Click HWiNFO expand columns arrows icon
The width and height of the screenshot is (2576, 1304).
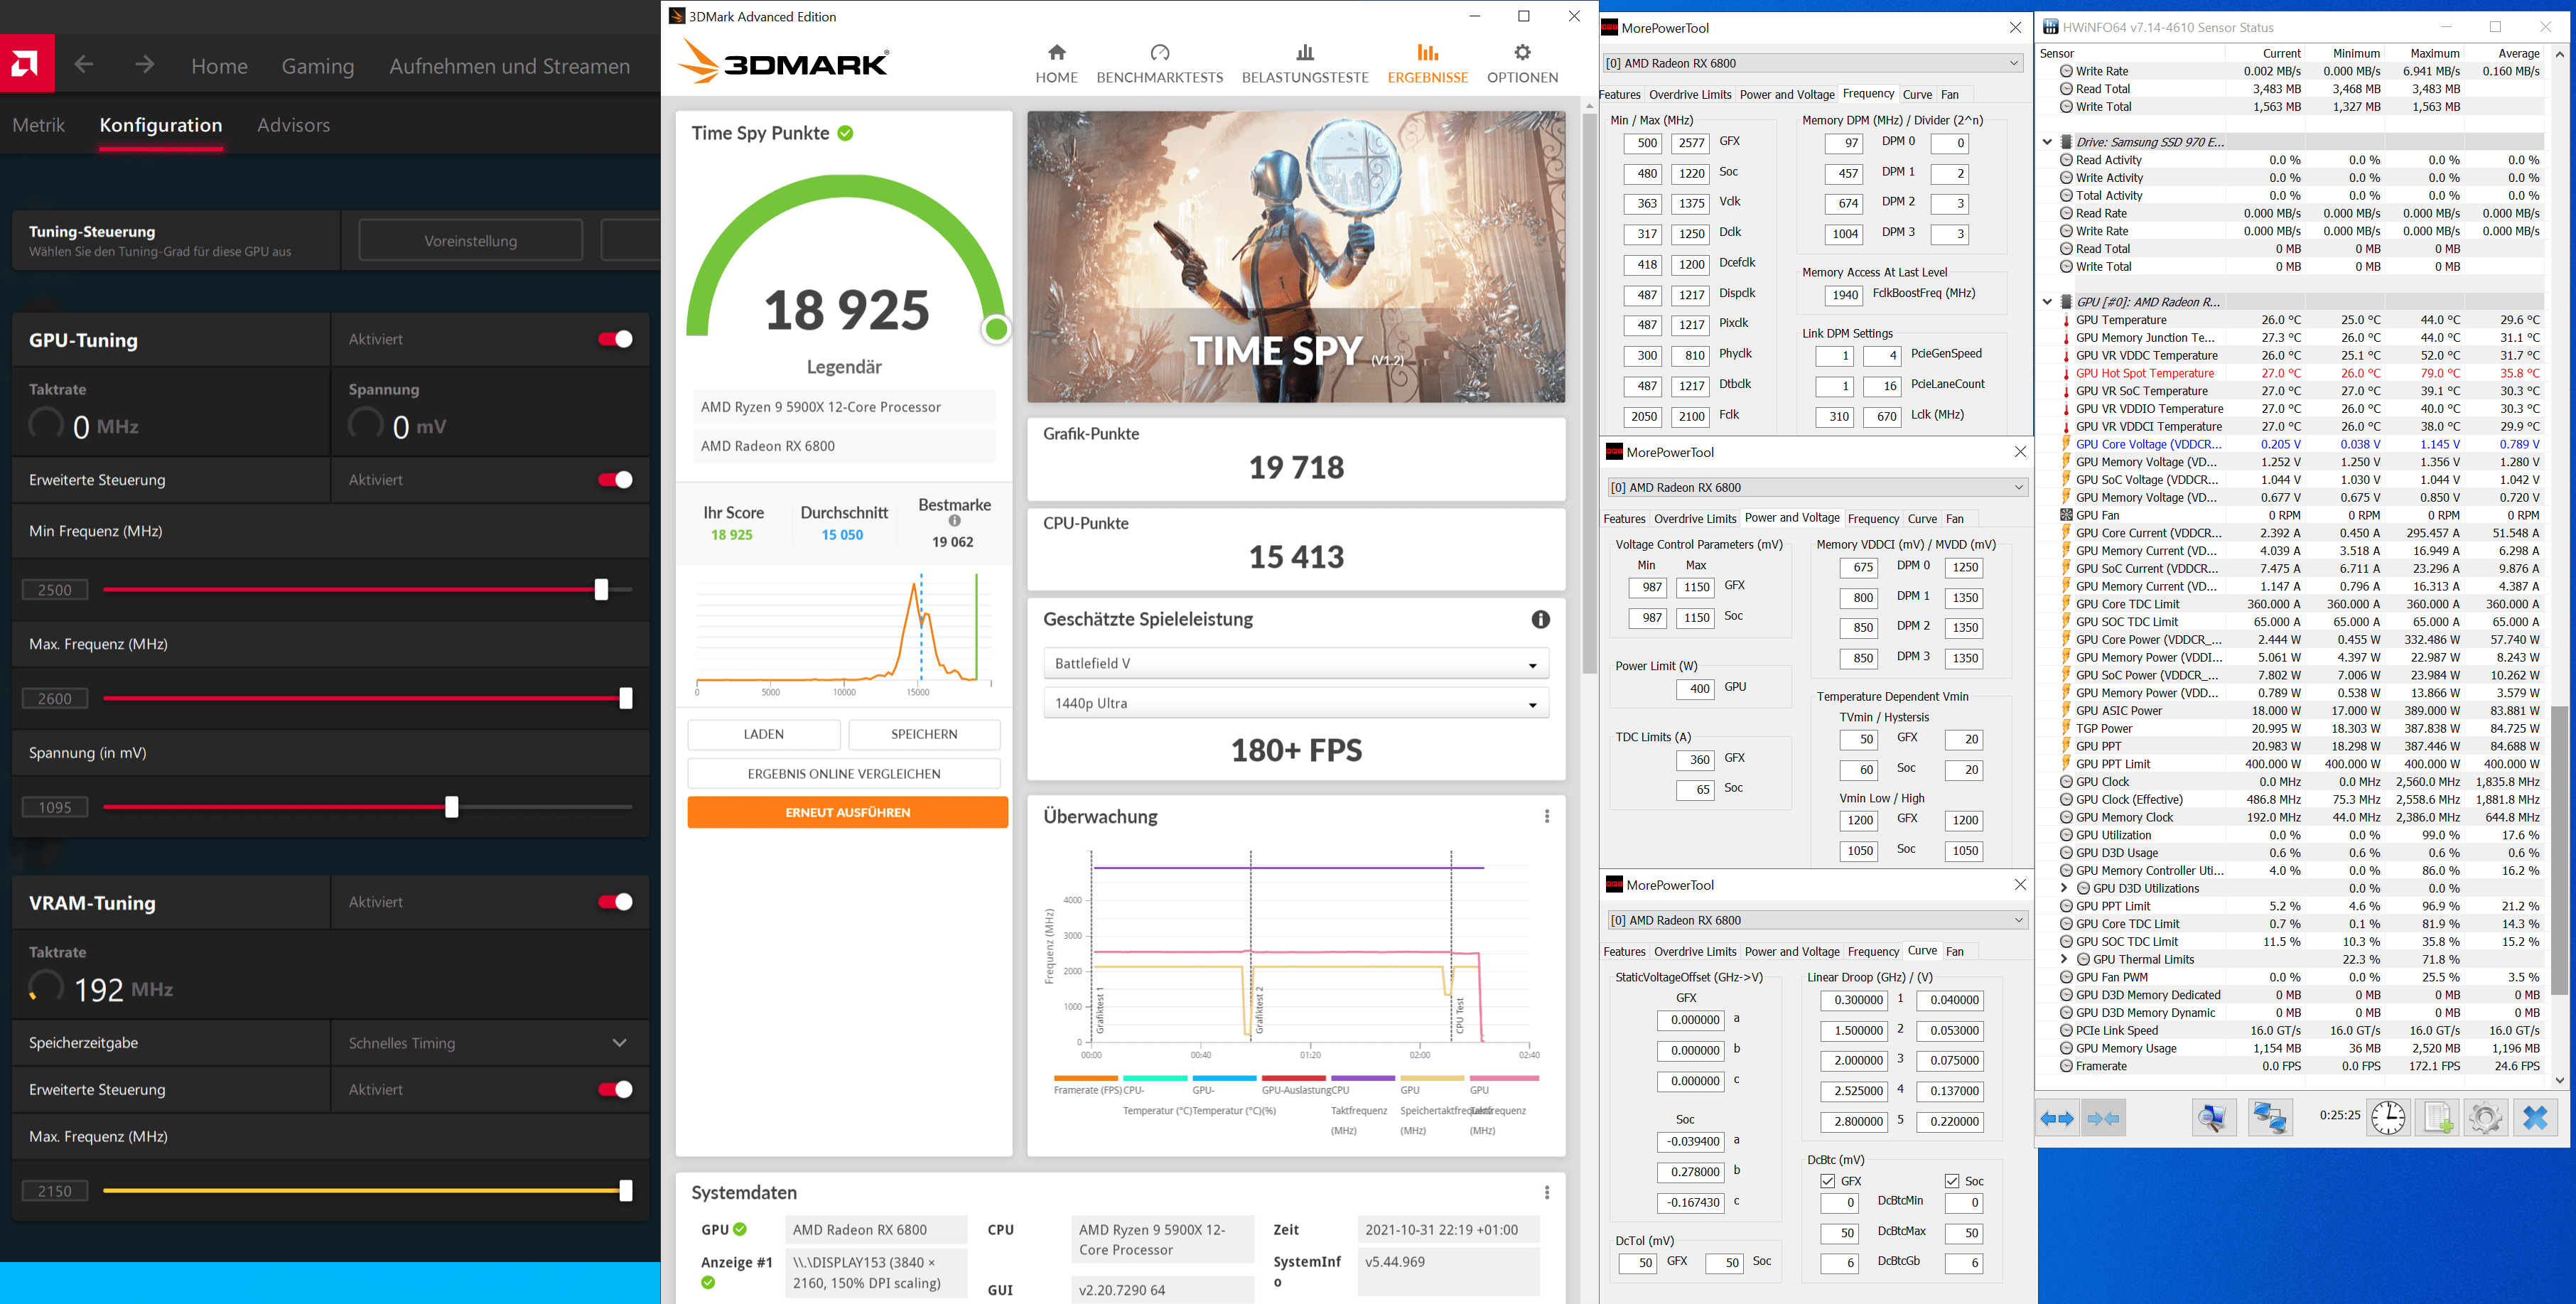pos(2057,1118)
